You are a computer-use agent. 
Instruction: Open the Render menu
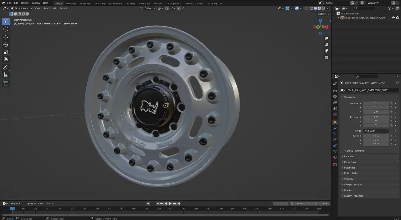25,3
